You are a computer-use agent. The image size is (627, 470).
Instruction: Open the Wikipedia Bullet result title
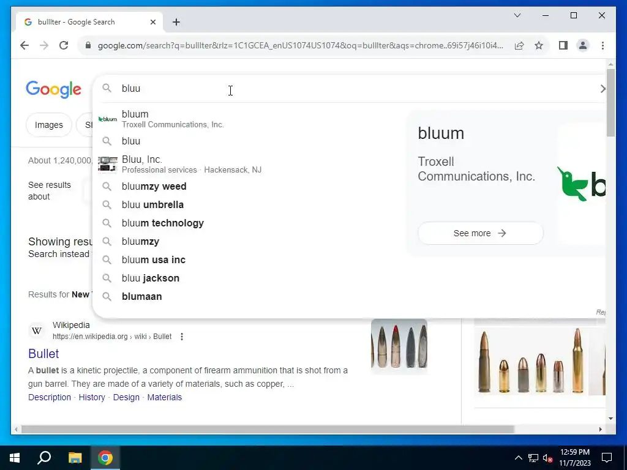click(43, 354)
